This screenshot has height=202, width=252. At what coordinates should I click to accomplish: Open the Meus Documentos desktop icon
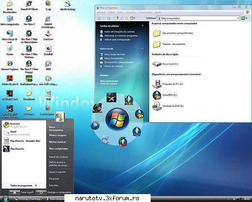10,7
